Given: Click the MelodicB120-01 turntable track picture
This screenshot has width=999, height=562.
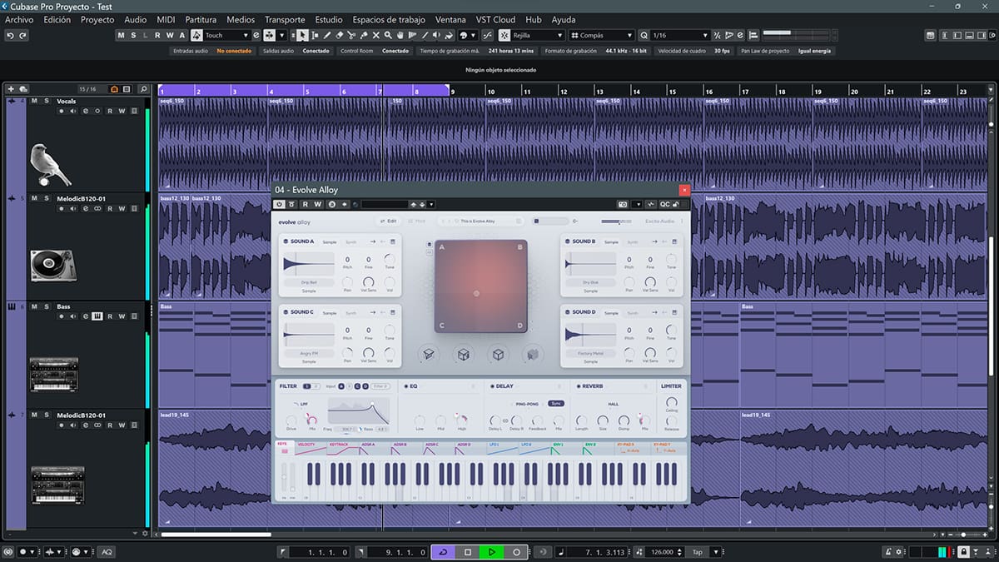Looking at the screenshot, I should [53, 265].
